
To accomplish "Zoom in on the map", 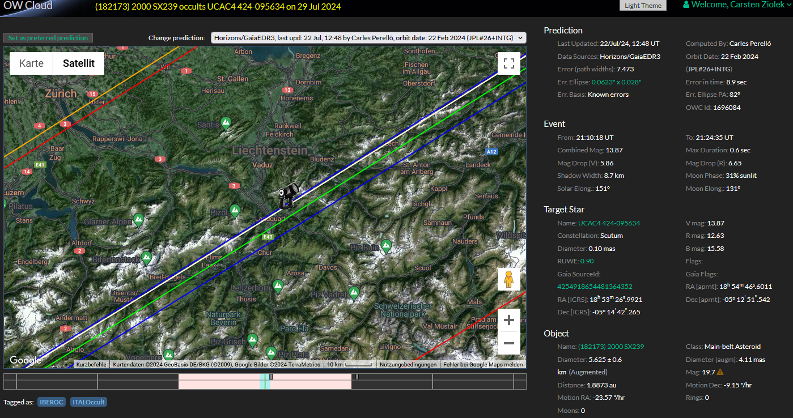I will tap(508, 320).
